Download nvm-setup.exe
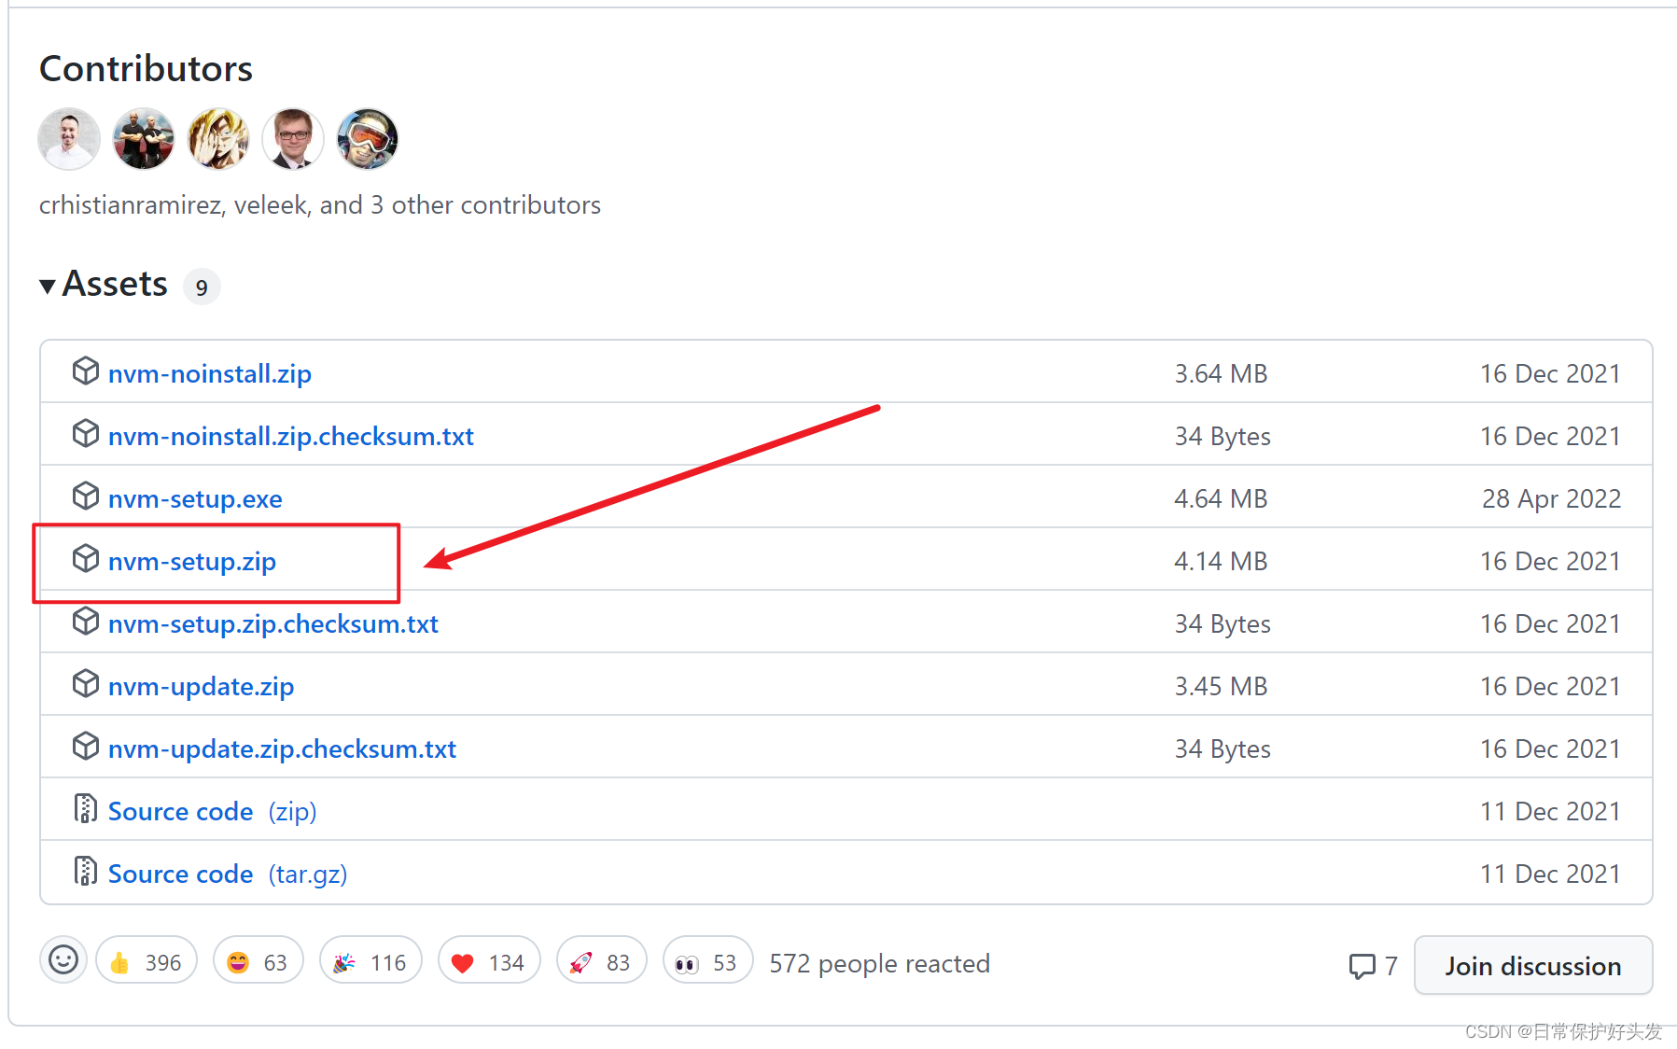This screenshot has width=1677, height=1049. (x=195, y=498)
